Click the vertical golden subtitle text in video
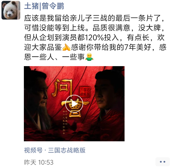Viewport: 170px width, 168px height. tap(65, 122)
